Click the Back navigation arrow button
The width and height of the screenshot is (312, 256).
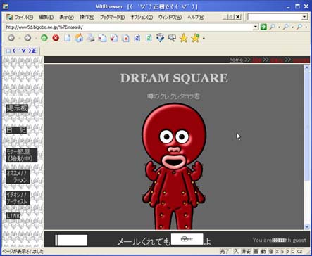coord(11,38)
